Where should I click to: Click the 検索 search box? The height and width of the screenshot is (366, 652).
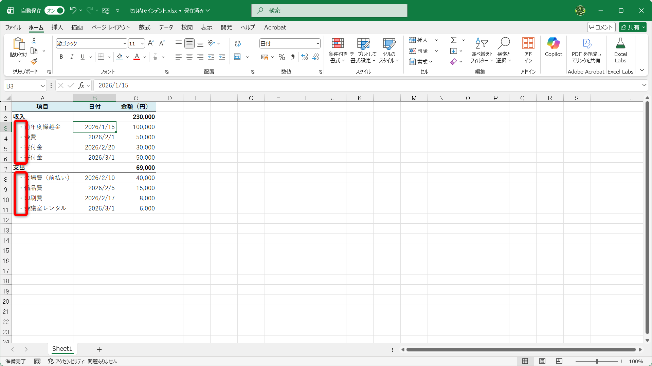(x=329, y=11)
